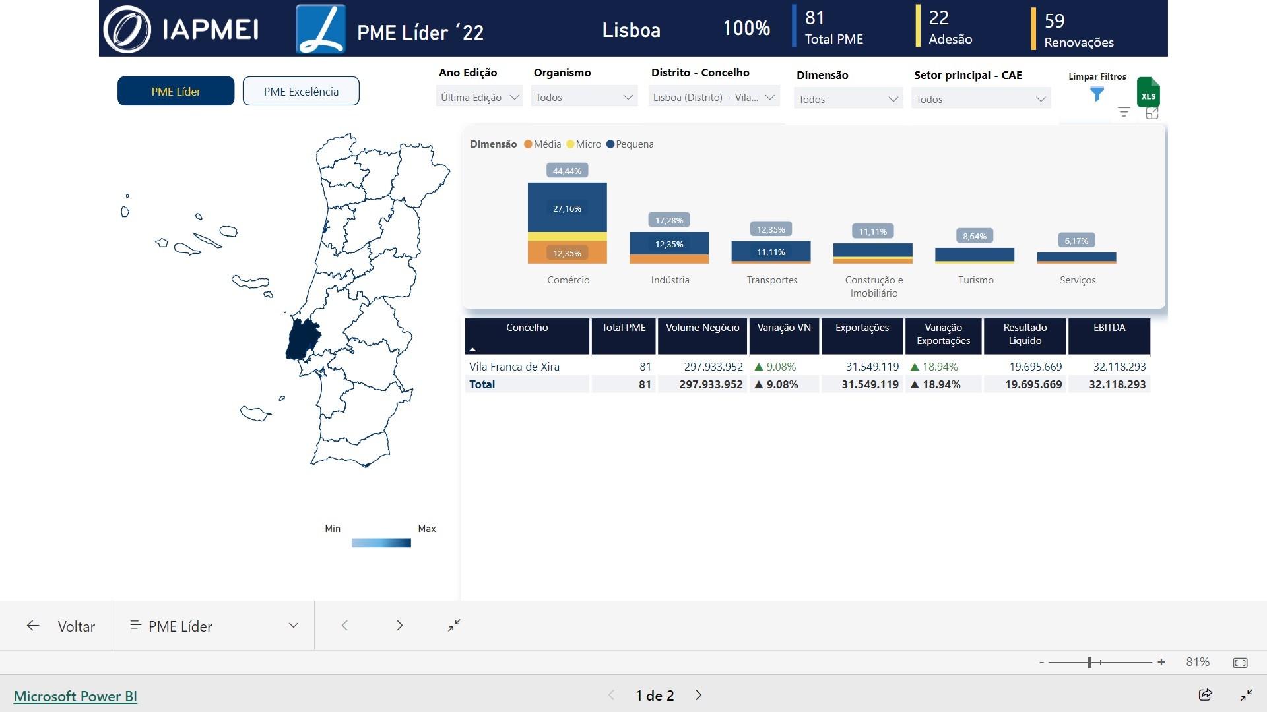Select the PME Líder tab

[176, 91]
